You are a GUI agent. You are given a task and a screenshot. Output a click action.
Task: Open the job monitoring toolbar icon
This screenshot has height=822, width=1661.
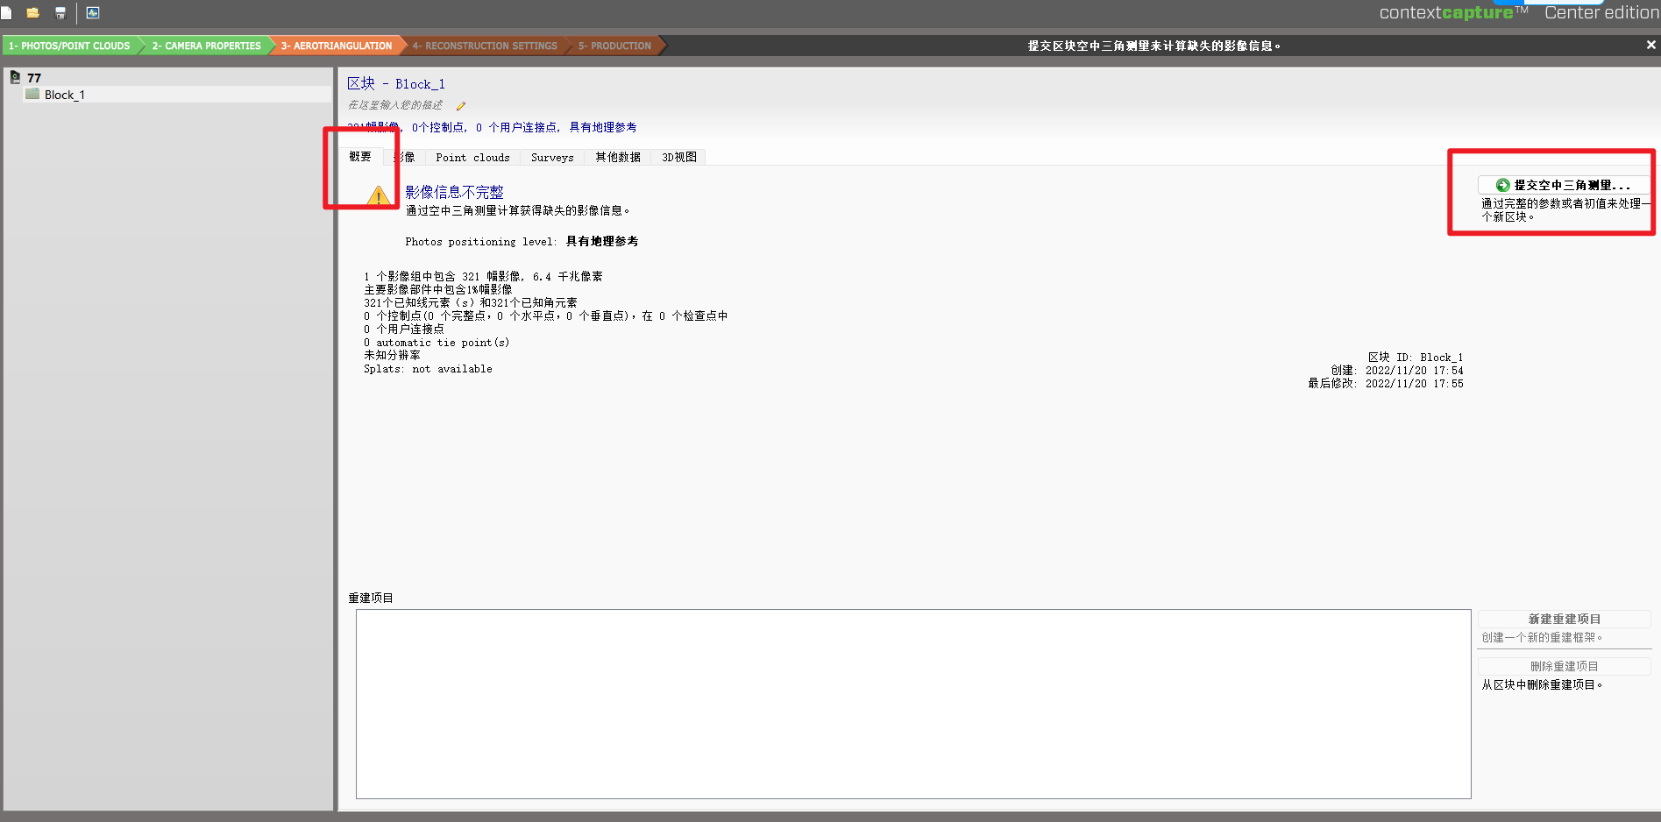pos(93,13)
